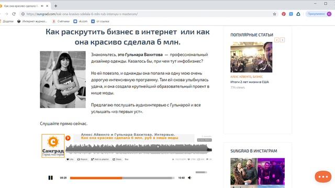Click the heading 'ПОПУЛЯРНЫЕ СТАТЬИ'
The image size is (335, 188).
pyautogui.click(x=252, y=35)
